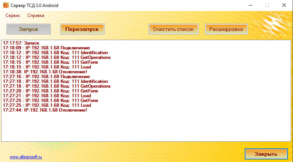Select log line 17:18:09 Подключение

pos(46,48)
